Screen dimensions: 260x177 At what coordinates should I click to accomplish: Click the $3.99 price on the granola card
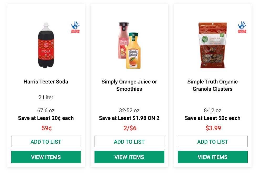(212, 128)
